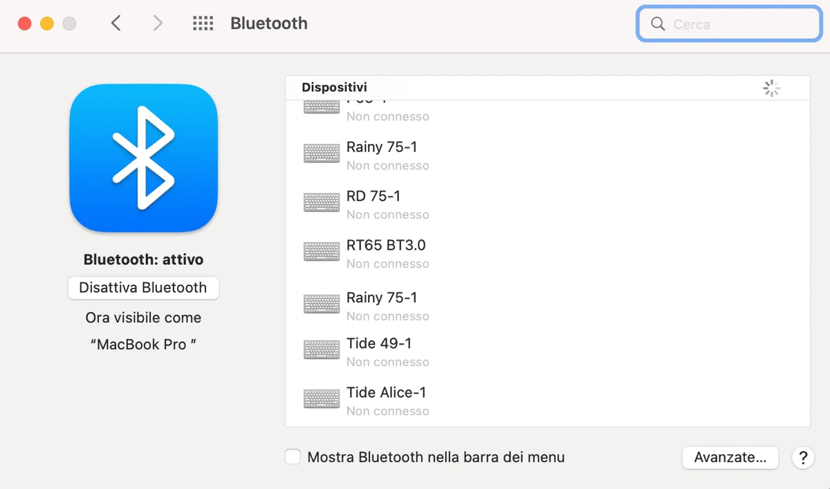
Task: Click the Bluetooth window title
Action: click(269, 24)
